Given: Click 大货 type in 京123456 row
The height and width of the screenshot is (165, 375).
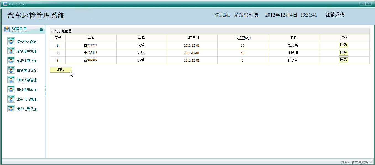Looking at the screenshot, I should [x=141, y=53].
